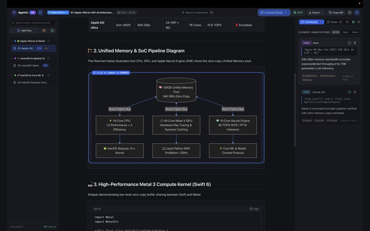Viewport: 370px width, 231px height.
Task: Click the folder-sync icon beside Copy MD
Action: [x=350, y=12]
